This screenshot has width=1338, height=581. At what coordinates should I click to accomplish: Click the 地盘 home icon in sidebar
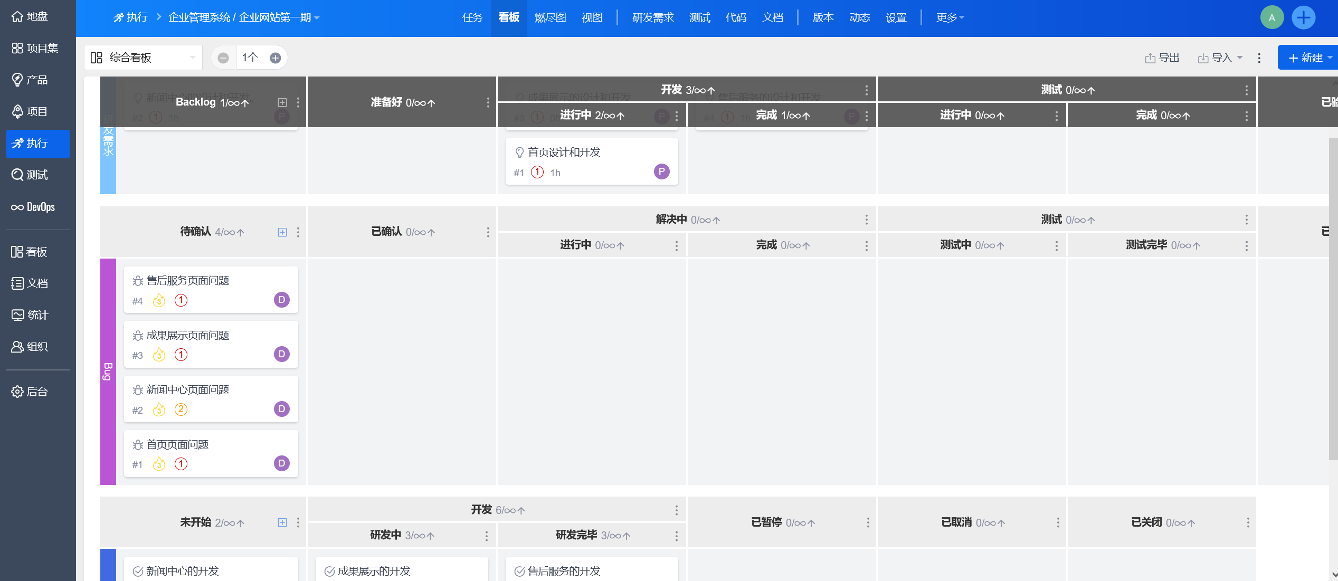click(17, 16)
